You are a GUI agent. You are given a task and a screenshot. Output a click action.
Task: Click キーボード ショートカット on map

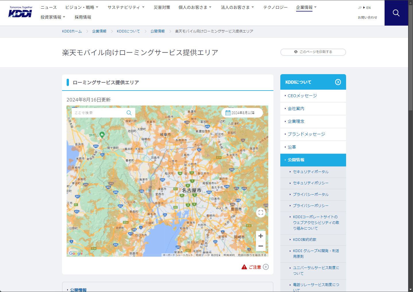pos(178,255)
